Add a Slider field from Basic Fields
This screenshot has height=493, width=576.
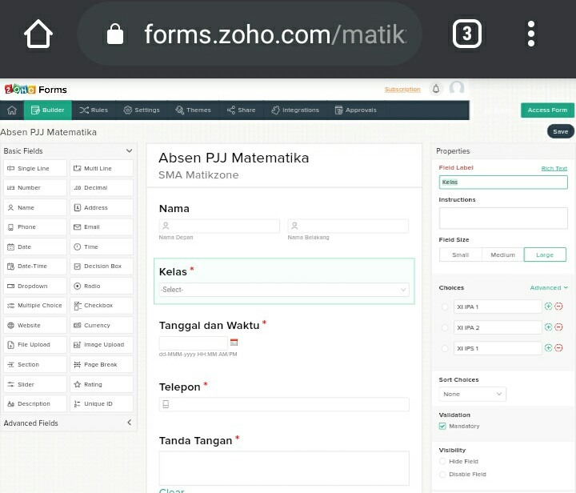34,384
